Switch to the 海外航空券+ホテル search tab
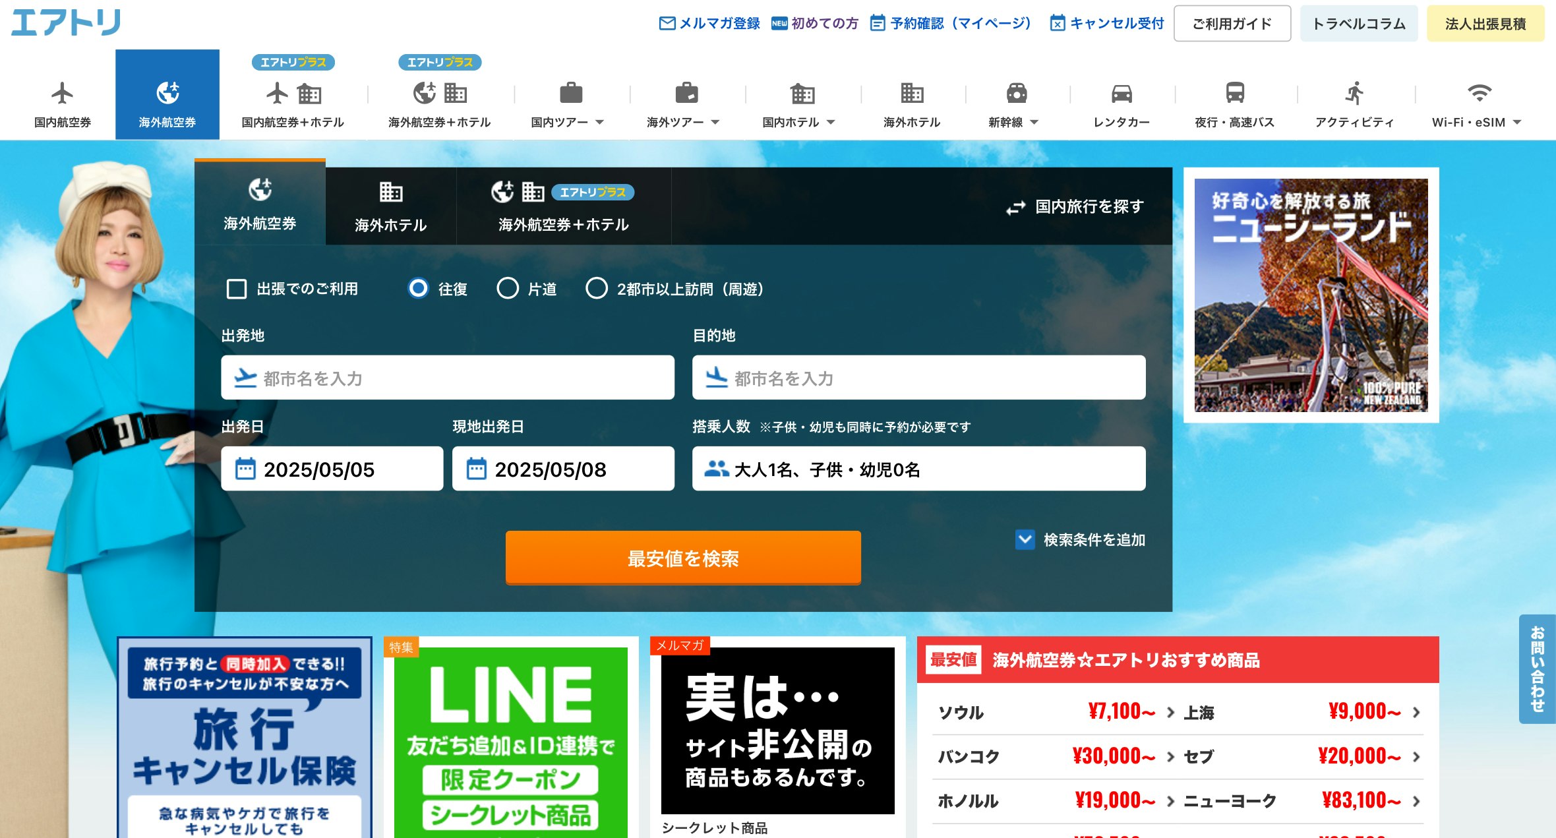 coord(564,206)
